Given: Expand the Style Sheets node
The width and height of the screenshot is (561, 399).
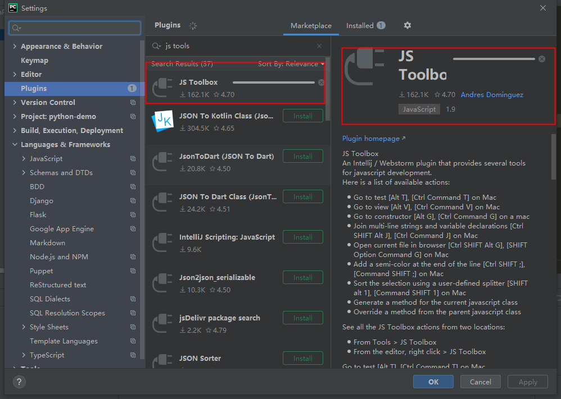Looking at the screenshot, I should coord(24,327).
